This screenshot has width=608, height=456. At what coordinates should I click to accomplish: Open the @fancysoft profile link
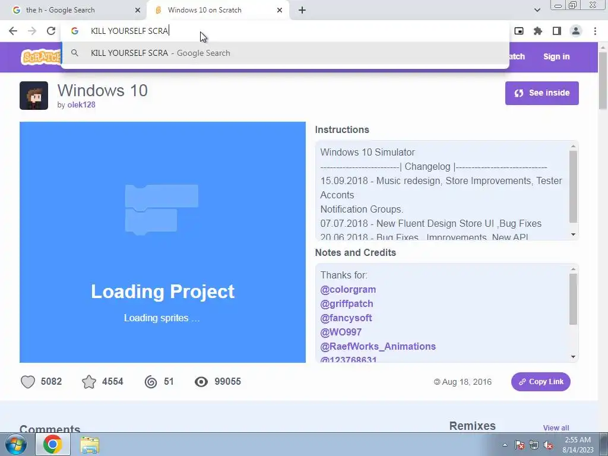pos(346,318)
